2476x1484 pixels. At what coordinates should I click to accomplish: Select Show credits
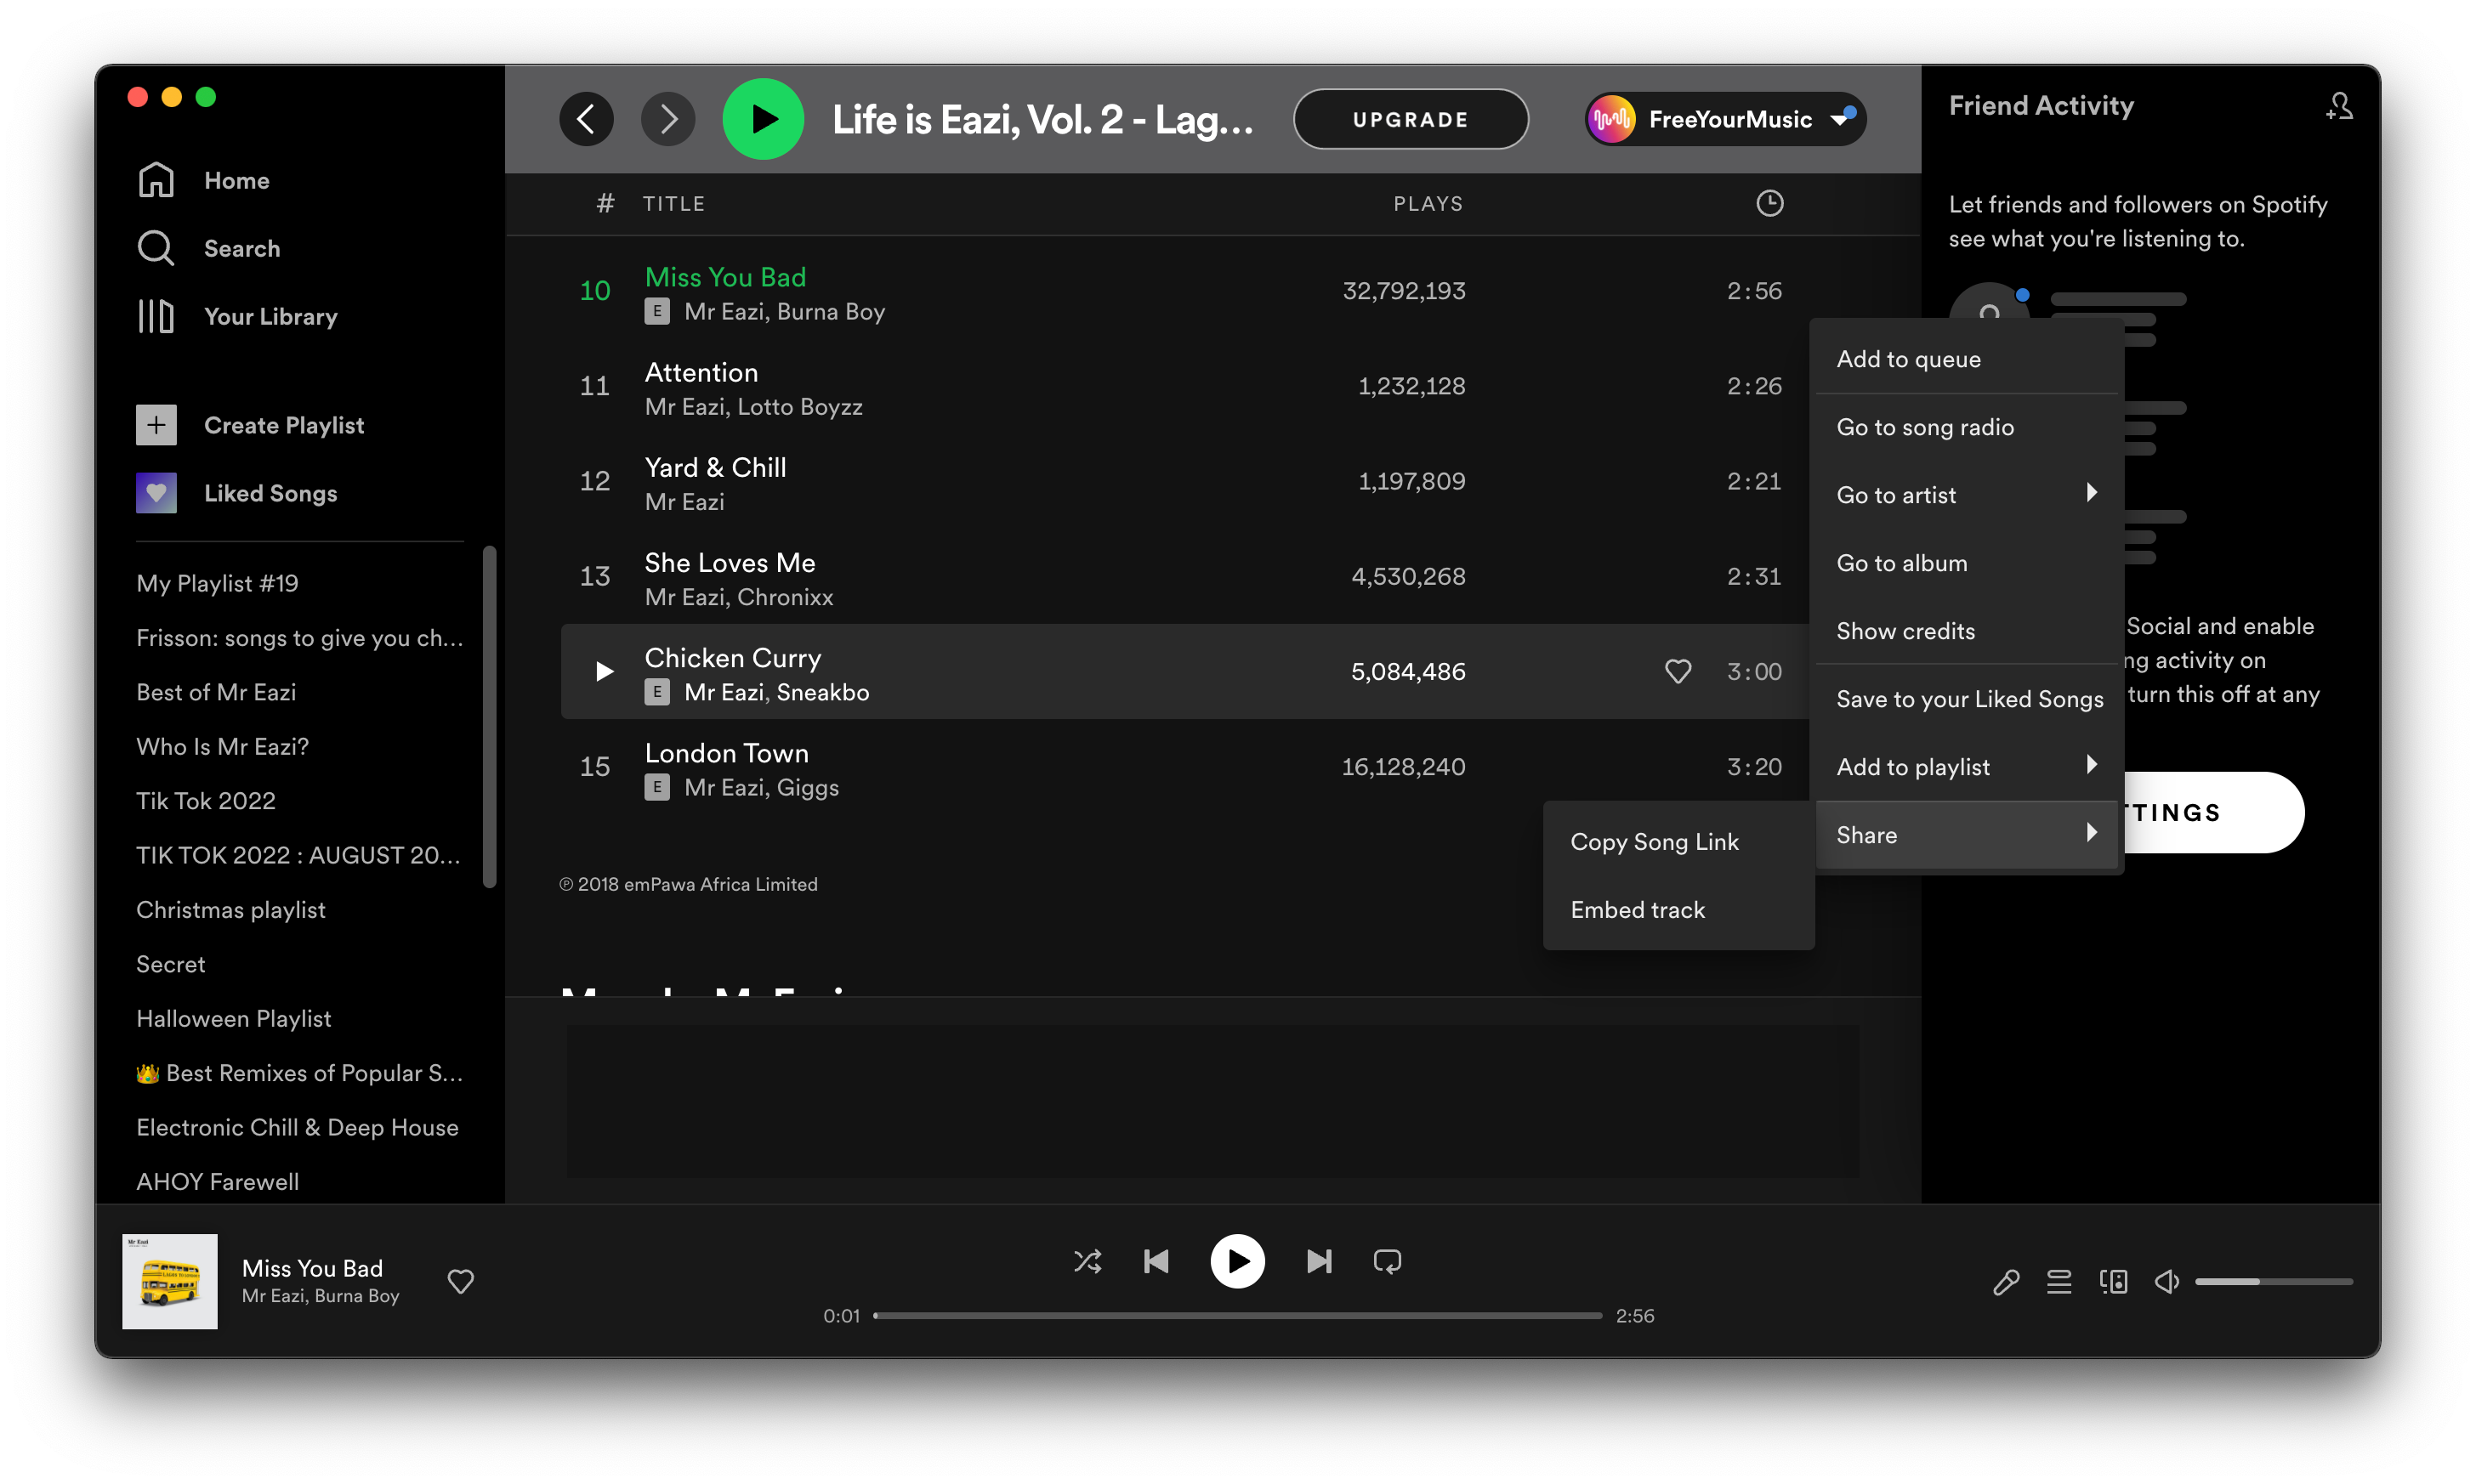(1966, 630)
